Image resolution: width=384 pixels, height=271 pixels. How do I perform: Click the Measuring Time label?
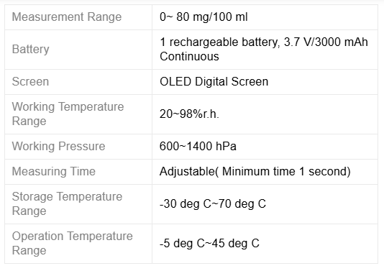(x=54, y=171)
